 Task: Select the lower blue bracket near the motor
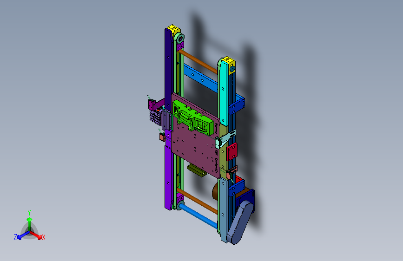click(x=237, y=188)
